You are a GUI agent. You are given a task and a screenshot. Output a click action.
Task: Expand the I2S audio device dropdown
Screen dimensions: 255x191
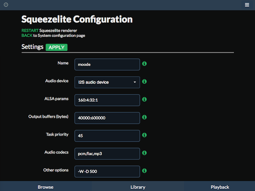[107, 82]
